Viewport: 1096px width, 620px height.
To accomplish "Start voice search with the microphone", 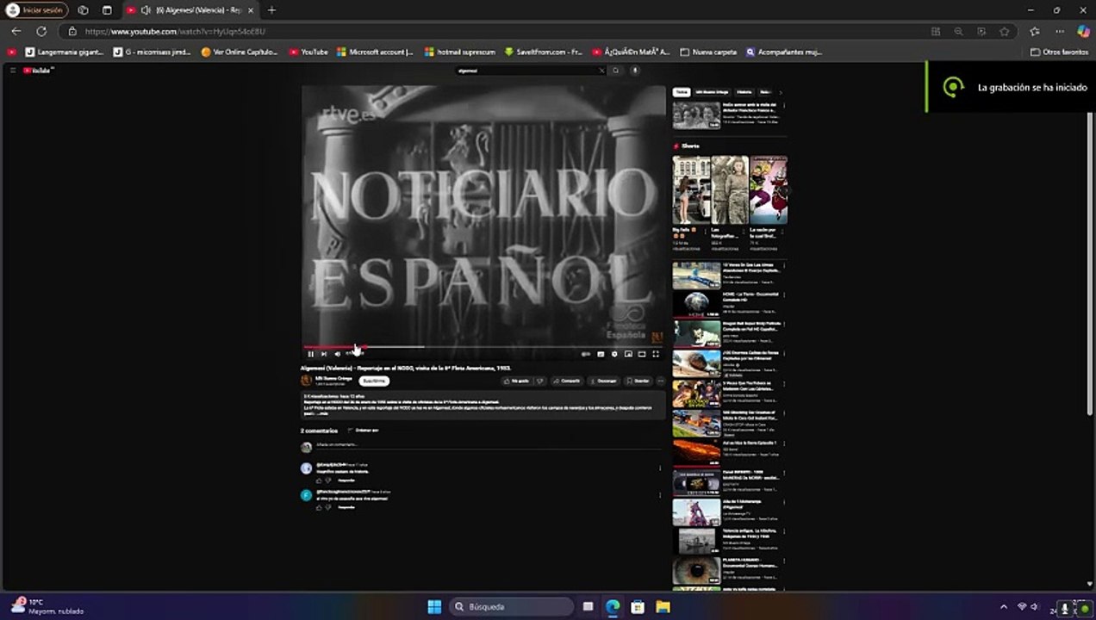I will 635,71.
